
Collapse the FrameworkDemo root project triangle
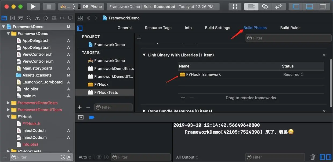(3, 27)
